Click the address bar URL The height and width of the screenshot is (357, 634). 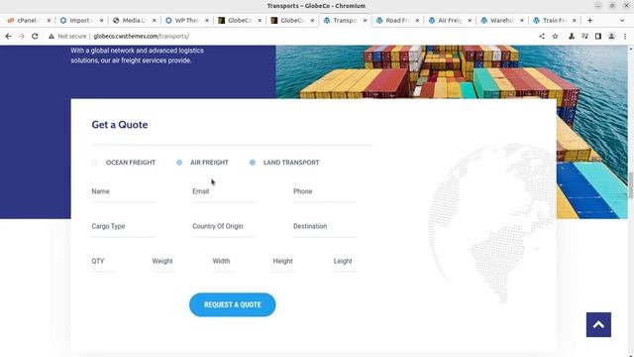(x=141, y=36)
